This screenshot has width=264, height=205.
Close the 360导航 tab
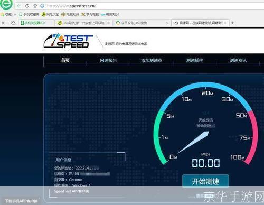(109, 23)
